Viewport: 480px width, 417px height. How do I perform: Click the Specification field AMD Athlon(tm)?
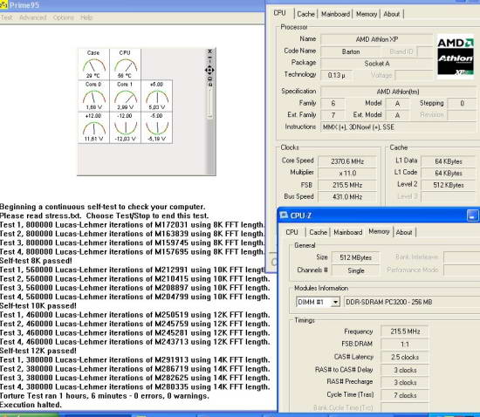click(x=398, y=92)
